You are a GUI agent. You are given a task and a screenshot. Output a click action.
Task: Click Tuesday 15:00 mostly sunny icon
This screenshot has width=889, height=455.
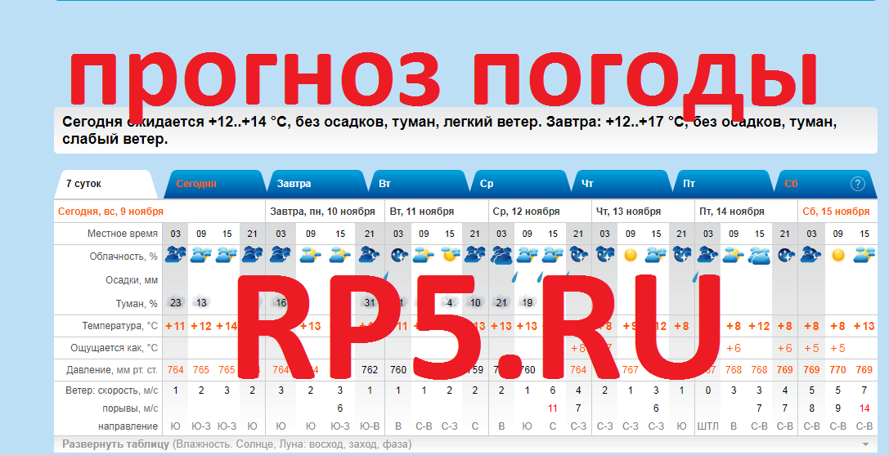[x=450, y=255]
